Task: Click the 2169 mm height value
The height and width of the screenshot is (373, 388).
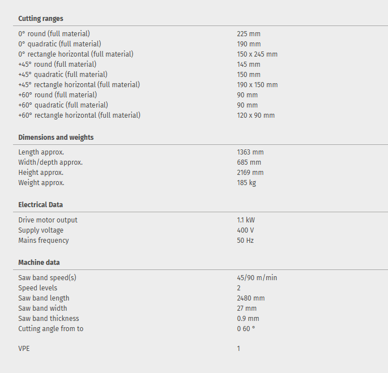Action: point(250,173)
